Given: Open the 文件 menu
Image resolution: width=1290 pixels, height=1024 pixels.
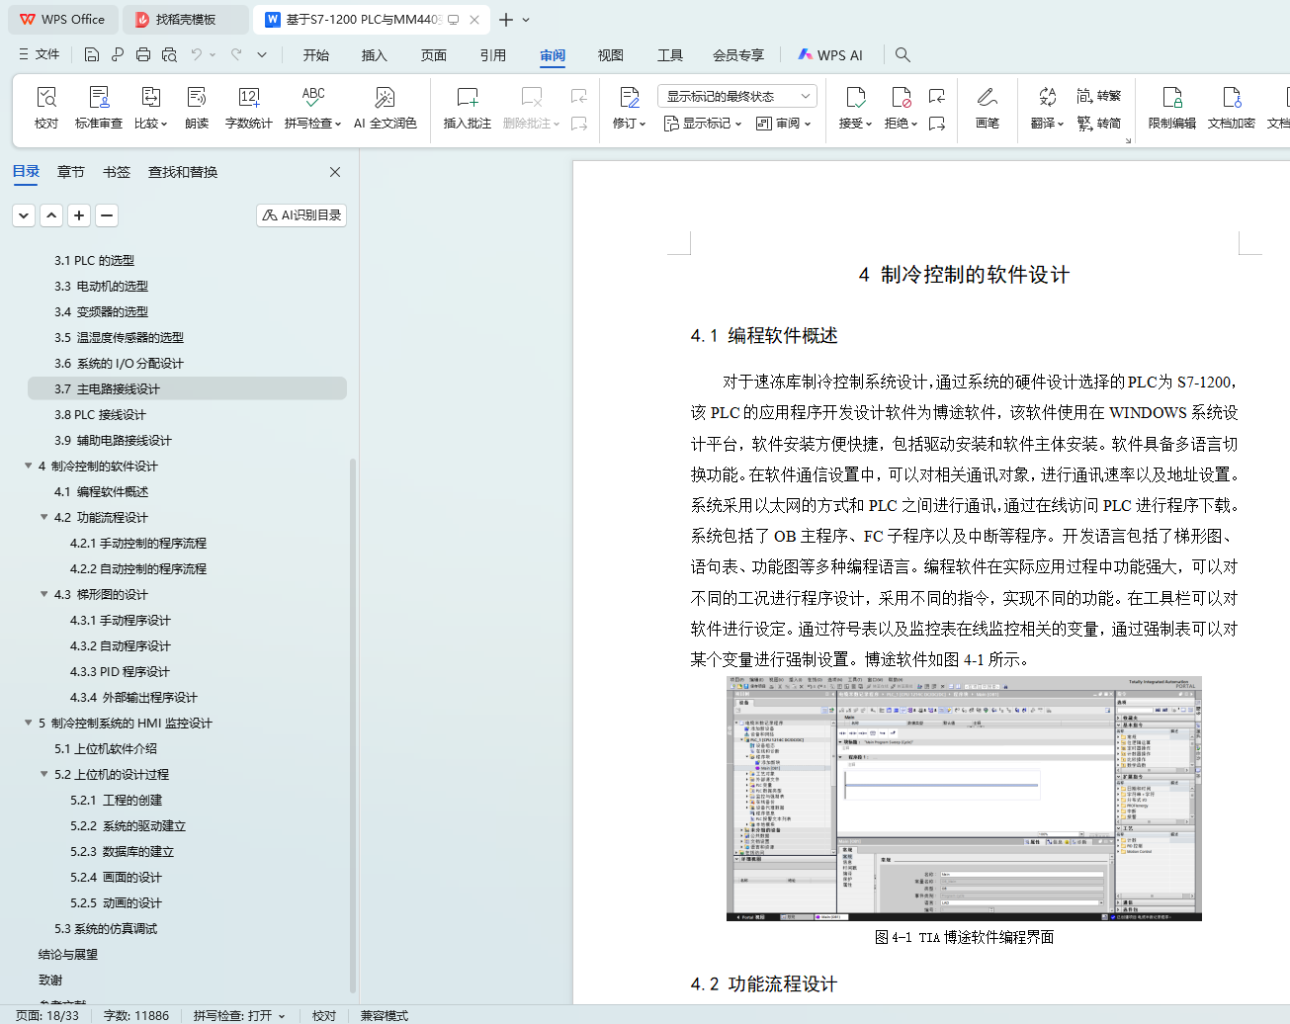Looking at the screenshot, I should [x=40, y=54].
